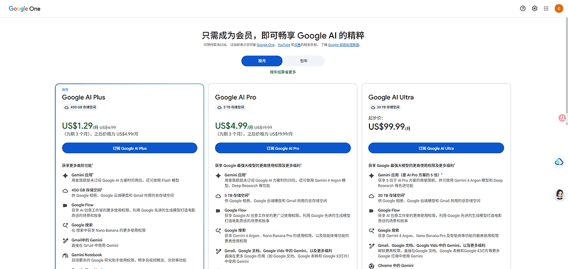This screenshot has height=269, width=568.
Task: Click the Gmail中的 Gemini pen icon
Action: click(x=65, y=240)
